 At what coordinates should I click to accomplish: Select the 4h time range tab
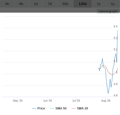[7, 4]
